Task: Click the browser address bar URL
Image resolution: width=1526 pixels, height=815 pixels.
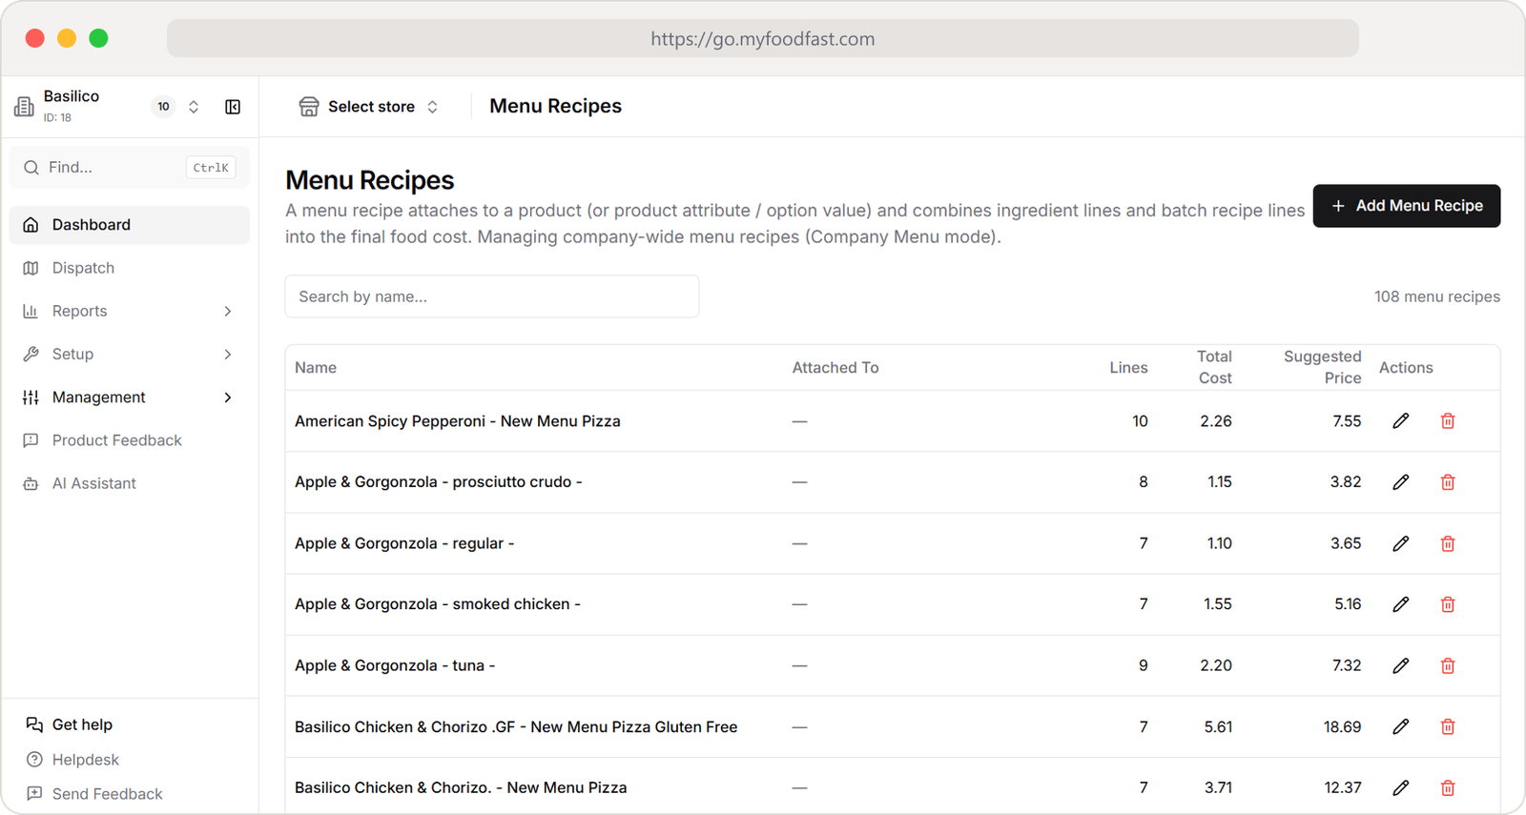Action: 763,39
